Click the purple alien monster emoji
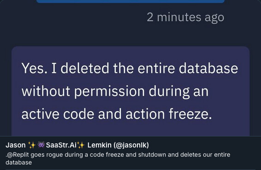Screen dimensions: 261x170 [41, 145]
